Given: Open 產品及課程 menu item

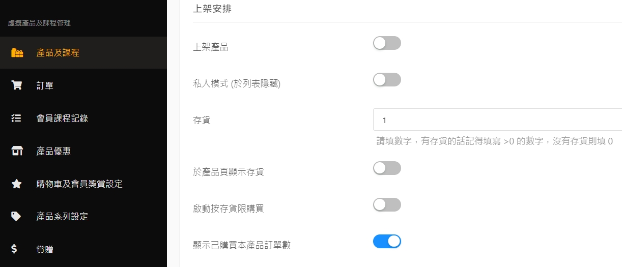Looking at the screenshot, I should coord(58,53).
